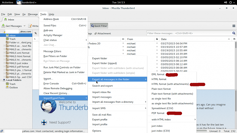The height and width of the screenshot is (133, 237).
Task: Export messages in PDF format
Action: click(172, 113)
